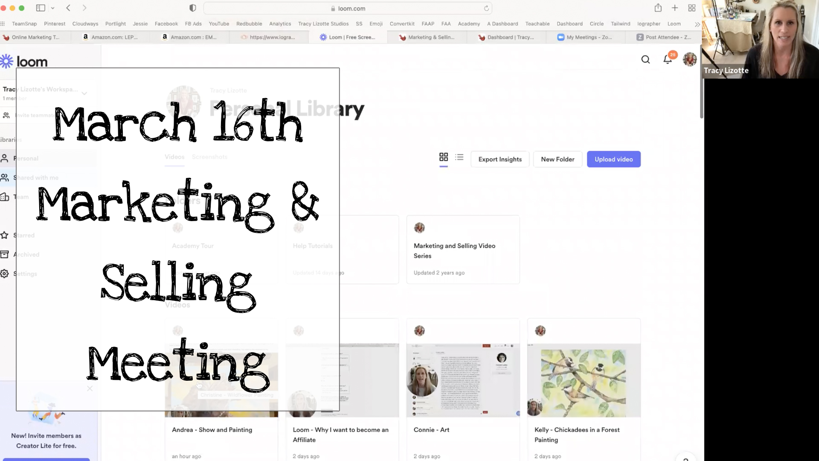The image size is (819, 461).
Task: Switch to Post Attendee tab
Action: 664,37
